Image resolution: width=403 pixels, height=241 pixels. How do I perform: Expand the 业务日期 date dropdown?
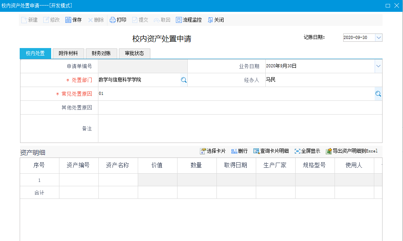tap(378, 66)
